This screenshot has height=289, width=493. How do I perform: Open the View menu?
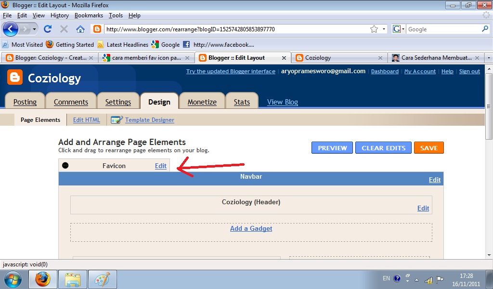39,15
